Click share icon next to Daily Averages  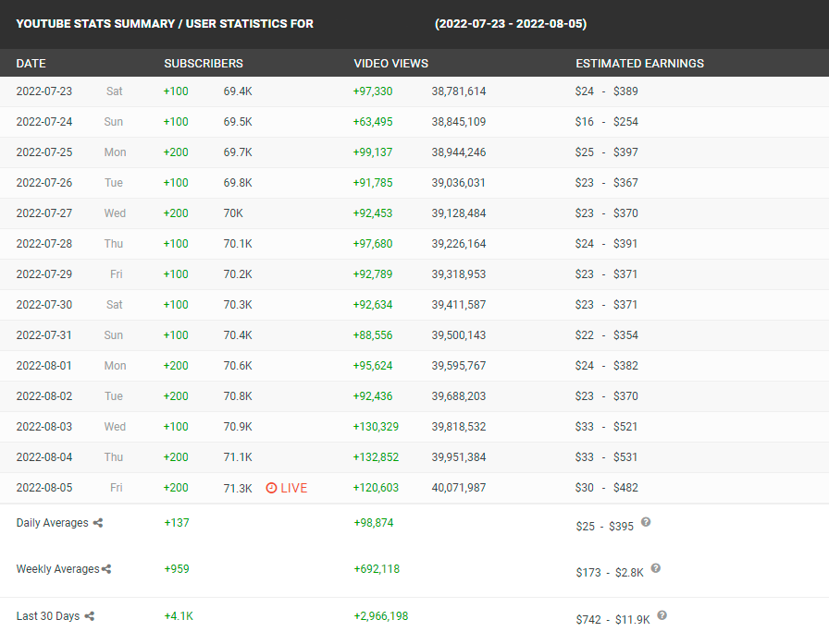pos(98,523)
